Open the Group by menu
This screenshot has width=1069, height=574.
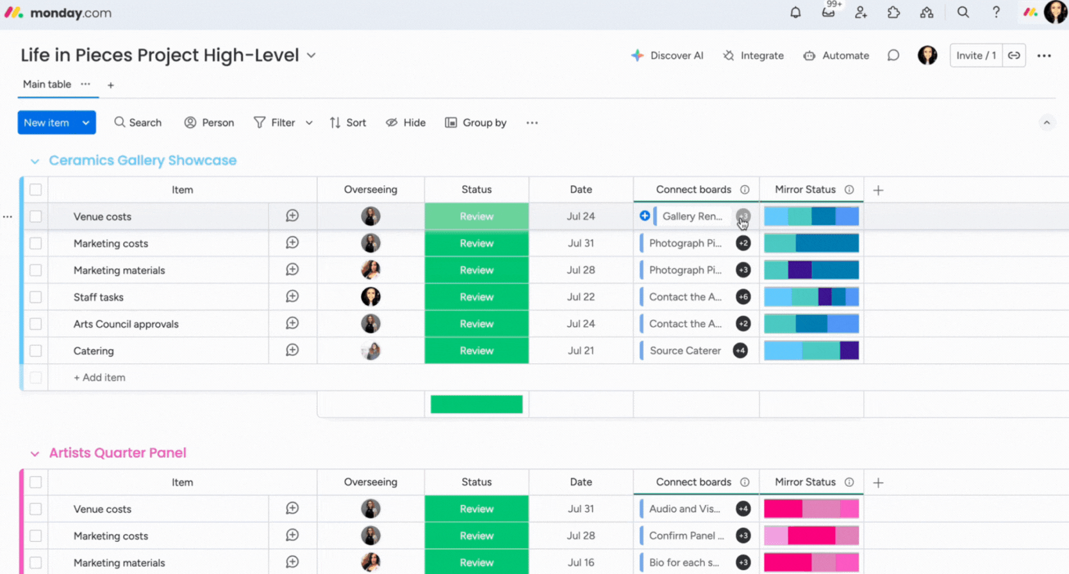click(x=476, y=123)
